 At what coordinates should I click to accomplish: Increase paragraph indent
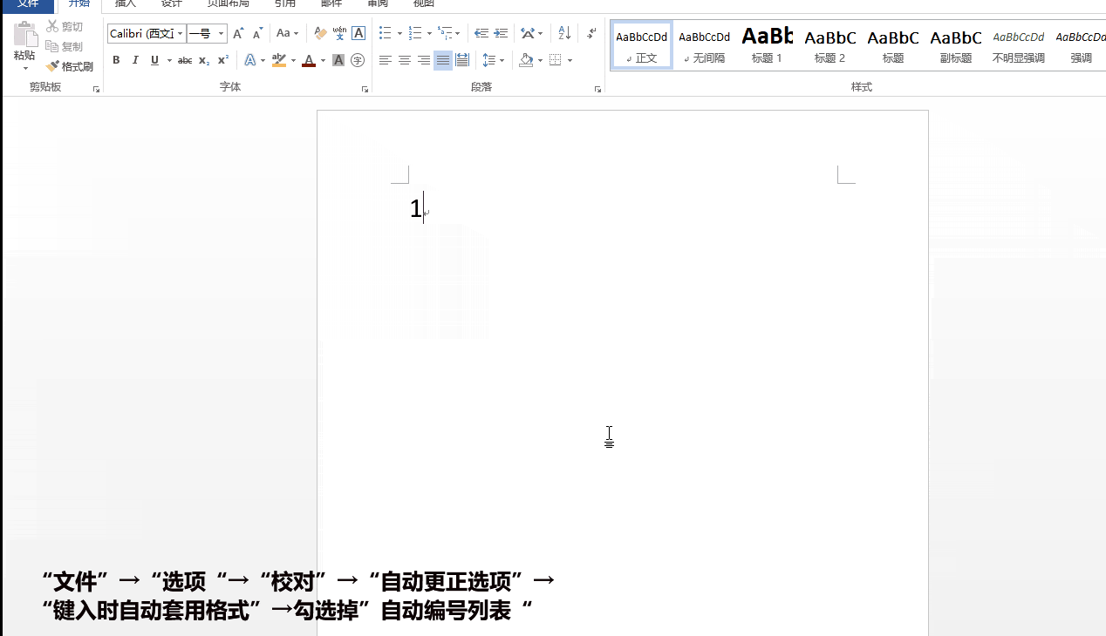501,34
